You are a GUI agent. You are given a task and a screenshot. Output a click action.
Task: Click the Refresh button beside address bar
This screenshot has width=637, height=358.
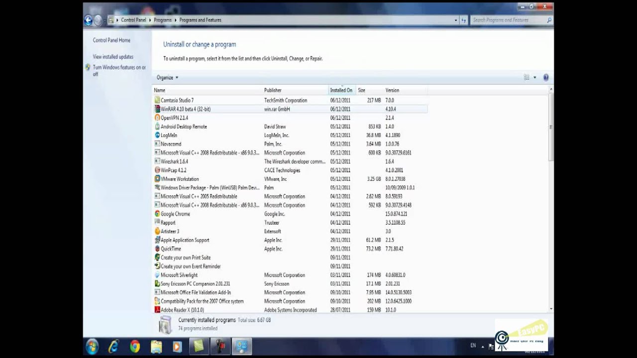coord(464,20)
